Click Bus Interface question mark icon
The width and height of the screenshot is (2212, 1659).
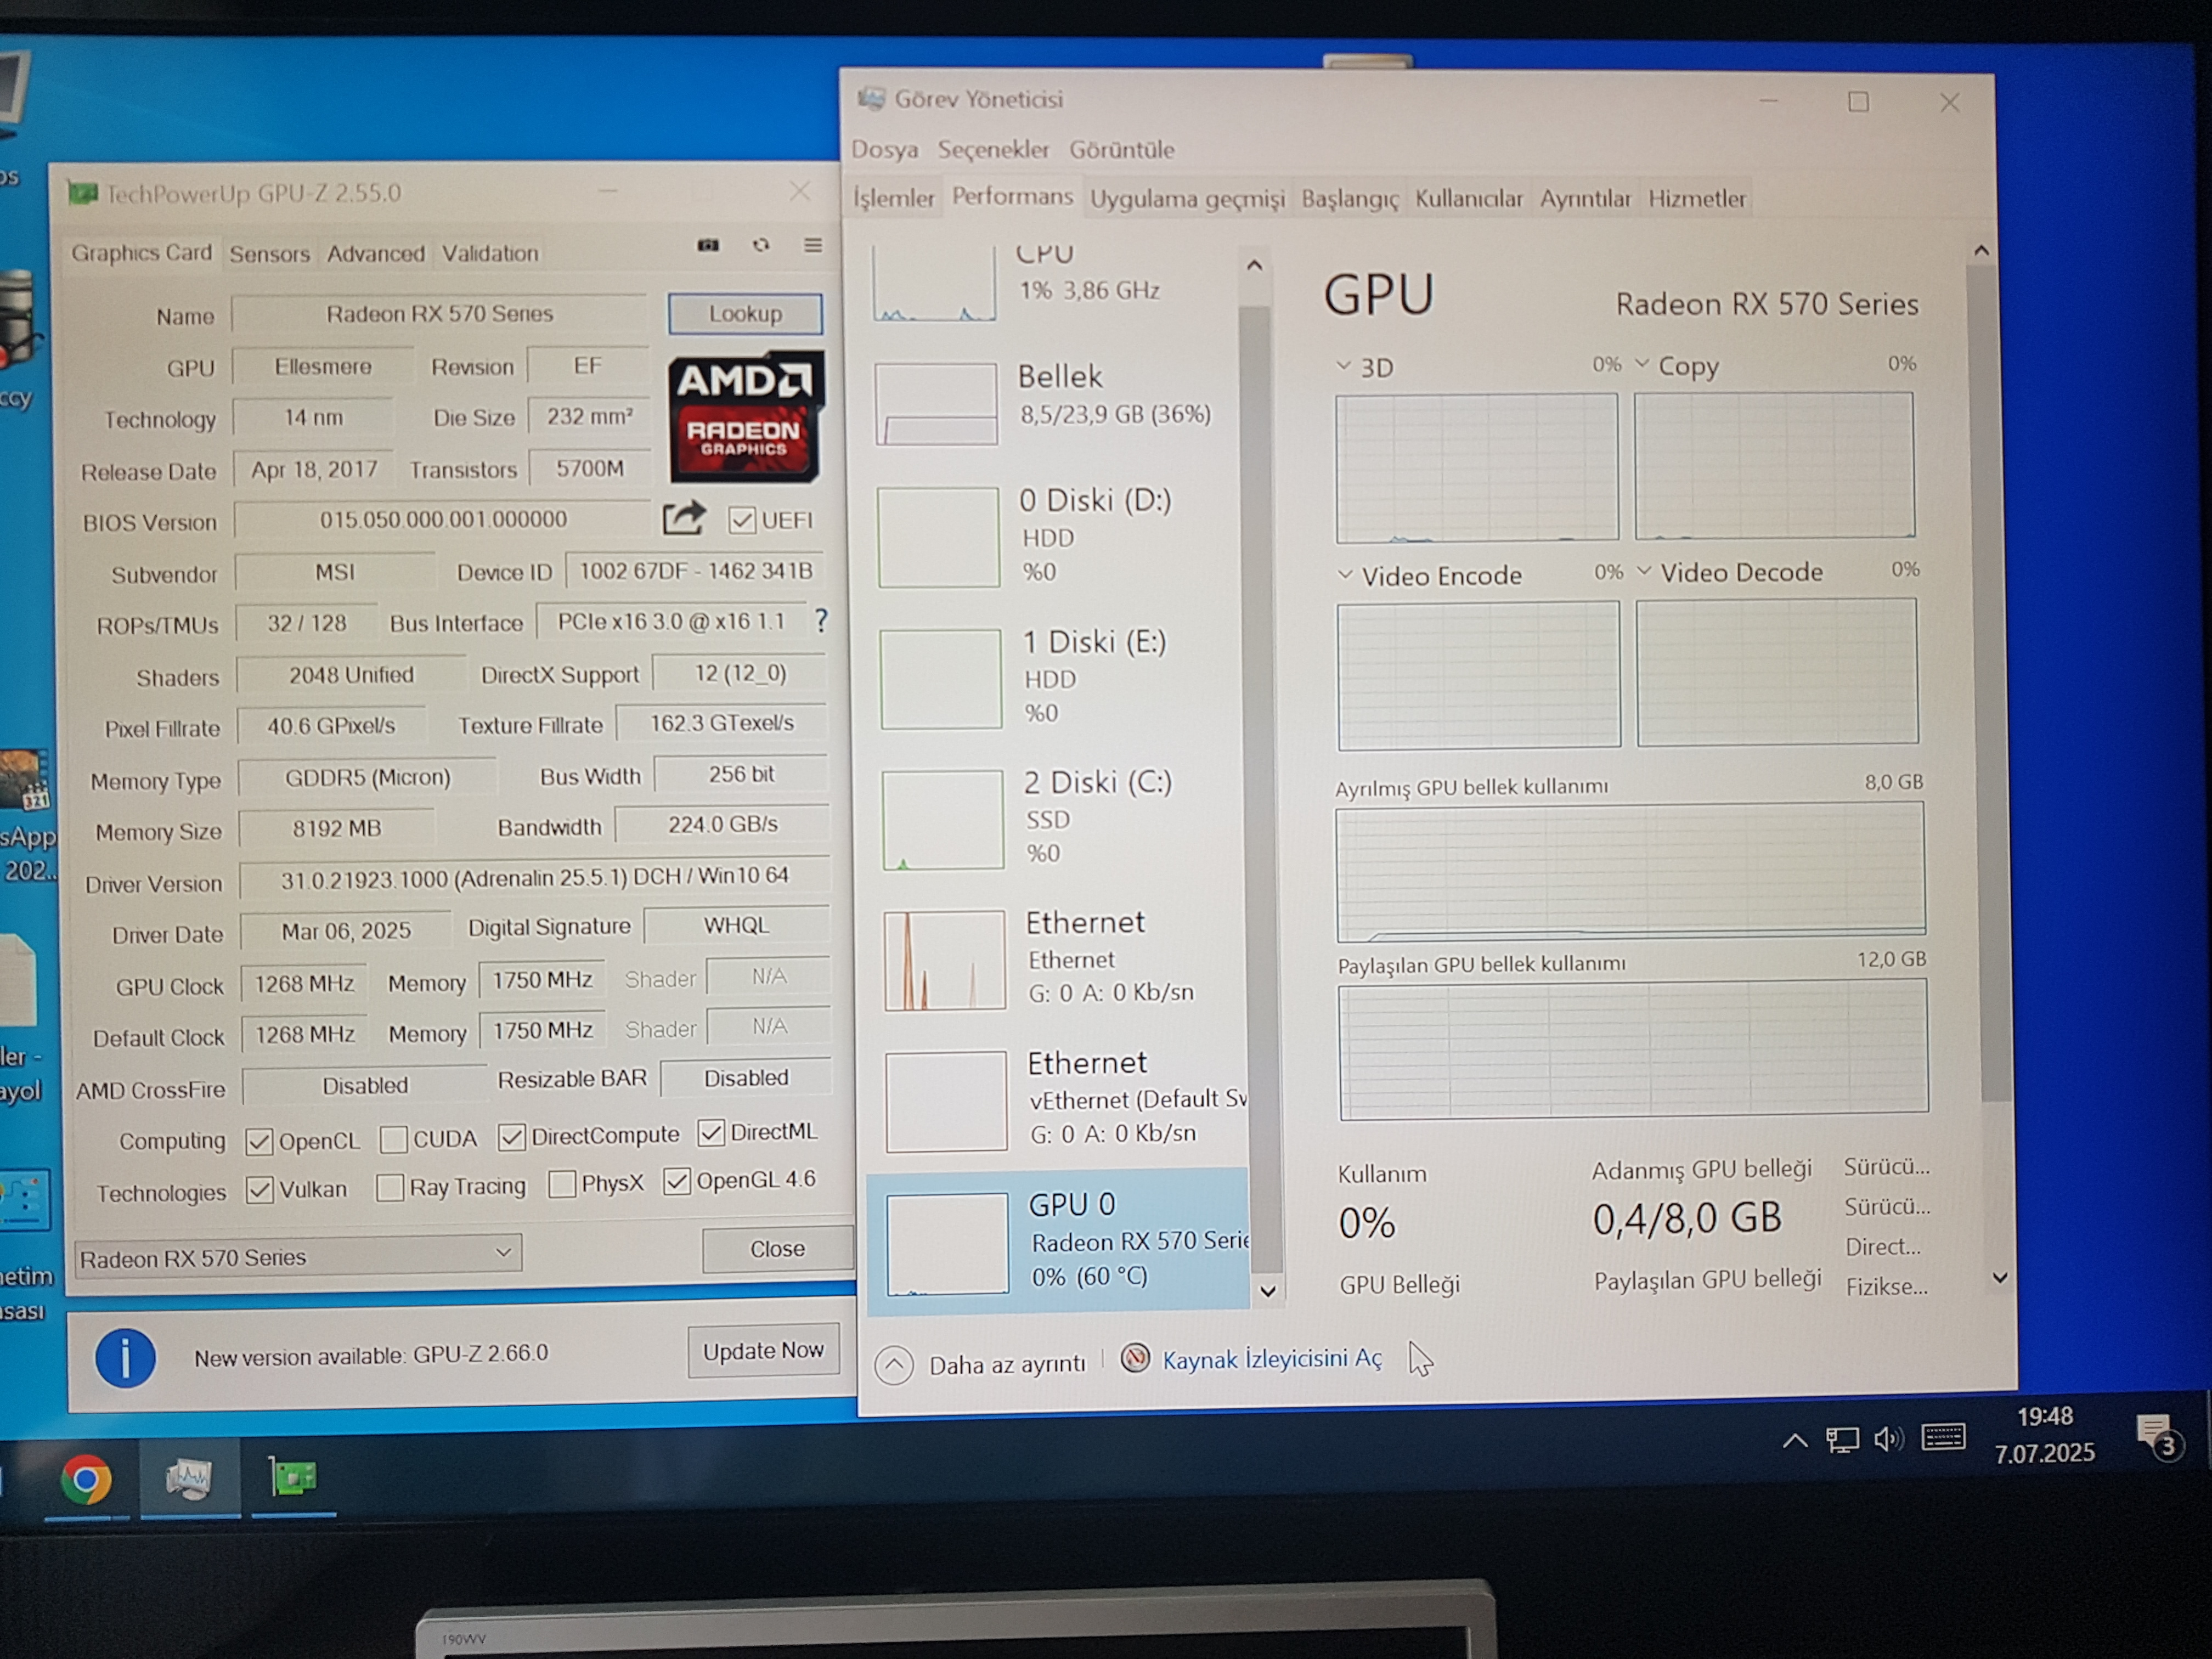tap(821, 621)
